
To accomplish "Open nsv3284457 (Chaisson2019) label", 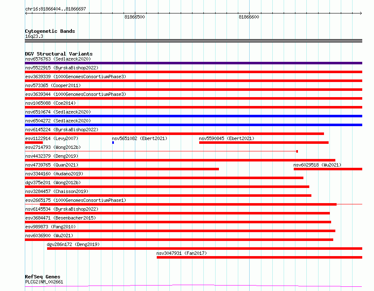I will (57, 191).
